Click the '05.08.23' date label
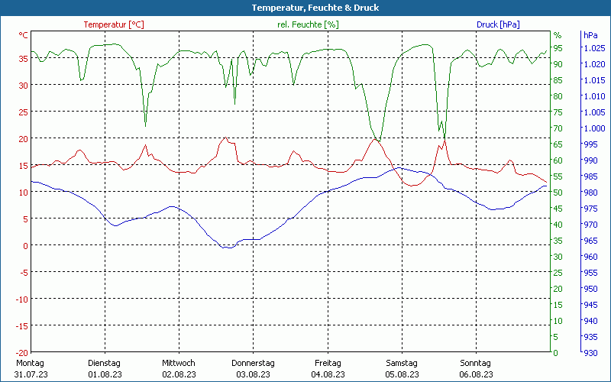The height and width of the screenshot is (382, 611). (x=402, y=374)
